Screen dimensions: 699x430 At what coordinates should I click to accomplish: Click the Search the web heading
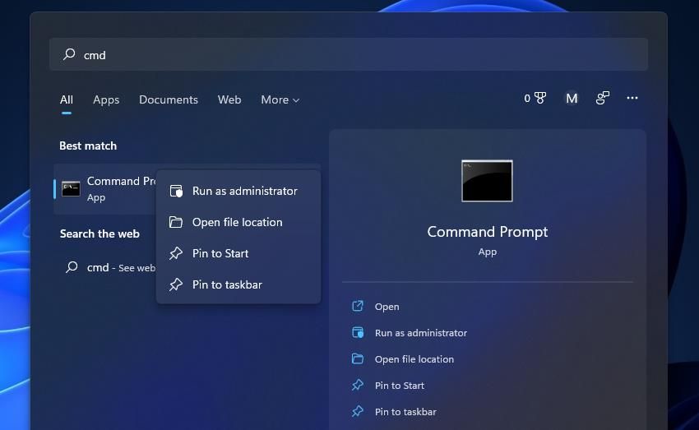[100, 233]
